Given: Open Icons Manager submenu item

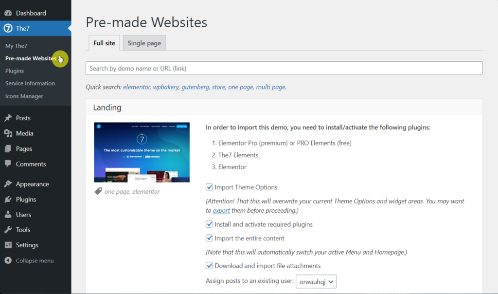Looking at the screenshot, I should pos(24,96).
